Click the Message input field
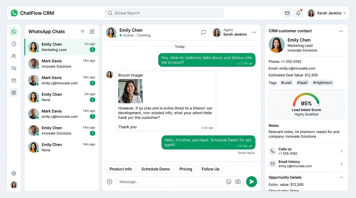Screen dimensions: 356x198 [180, 182]
